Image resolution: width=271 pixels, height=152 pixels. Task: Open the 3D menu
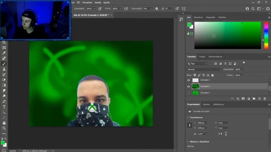[x=78, y=3]
